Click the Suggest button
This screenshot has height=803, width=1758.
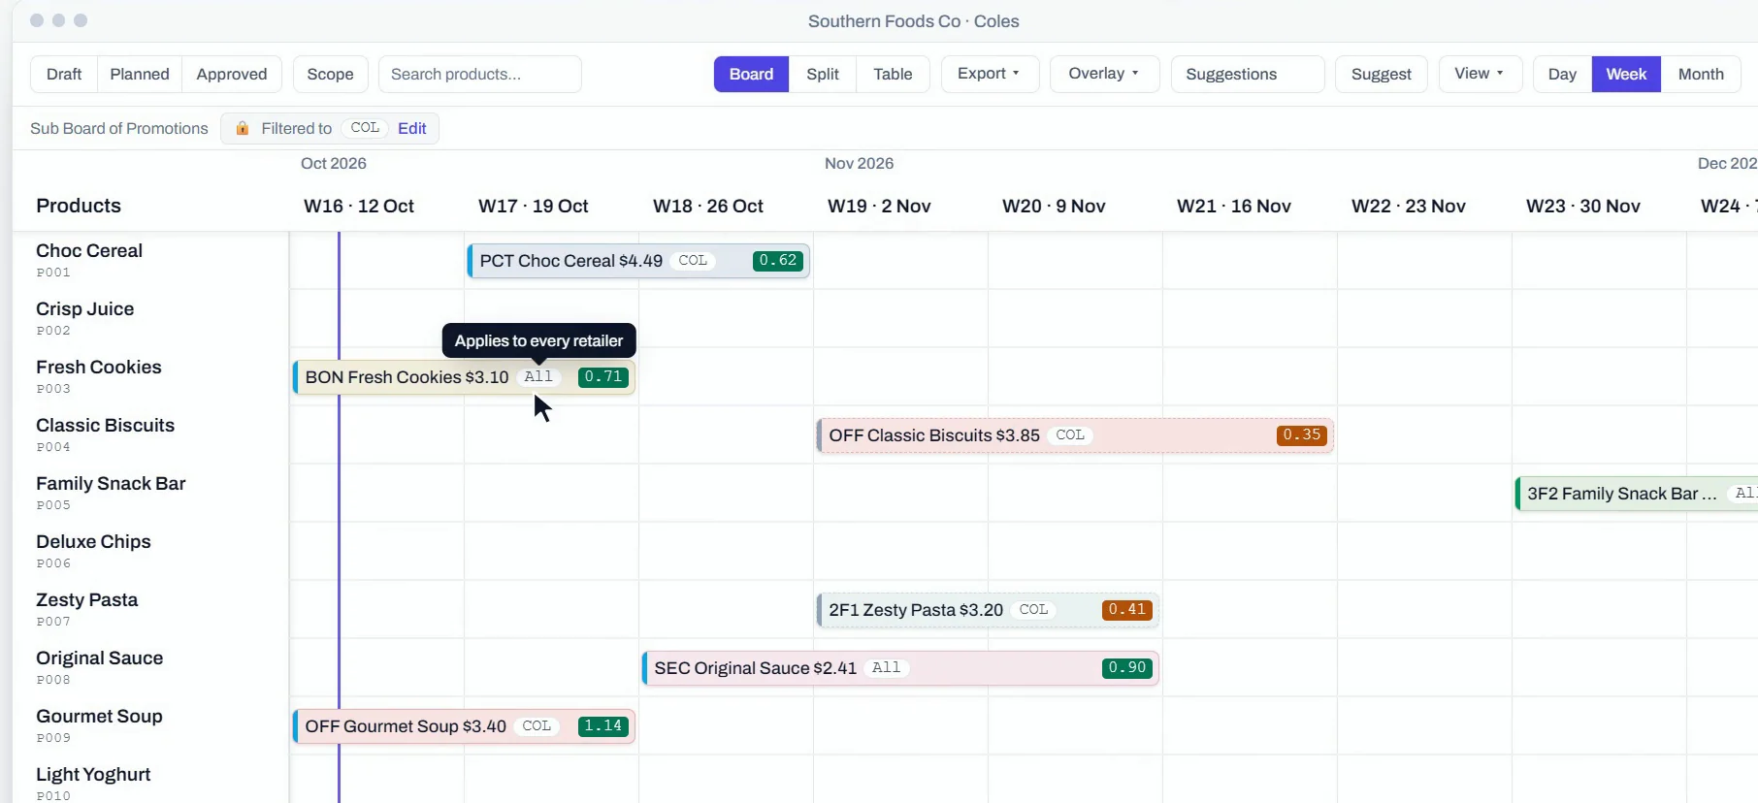tap(1382, 74)
